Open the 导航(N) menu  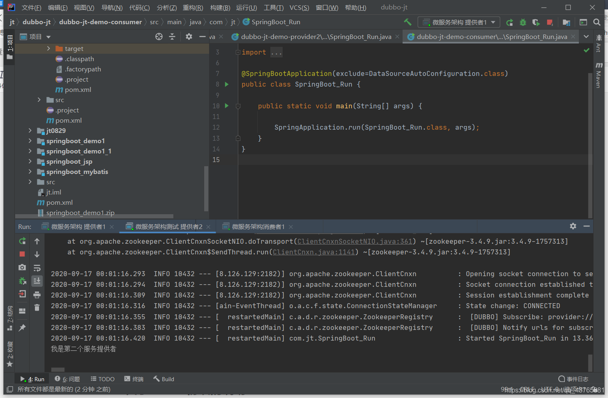(x=112, y=7)
